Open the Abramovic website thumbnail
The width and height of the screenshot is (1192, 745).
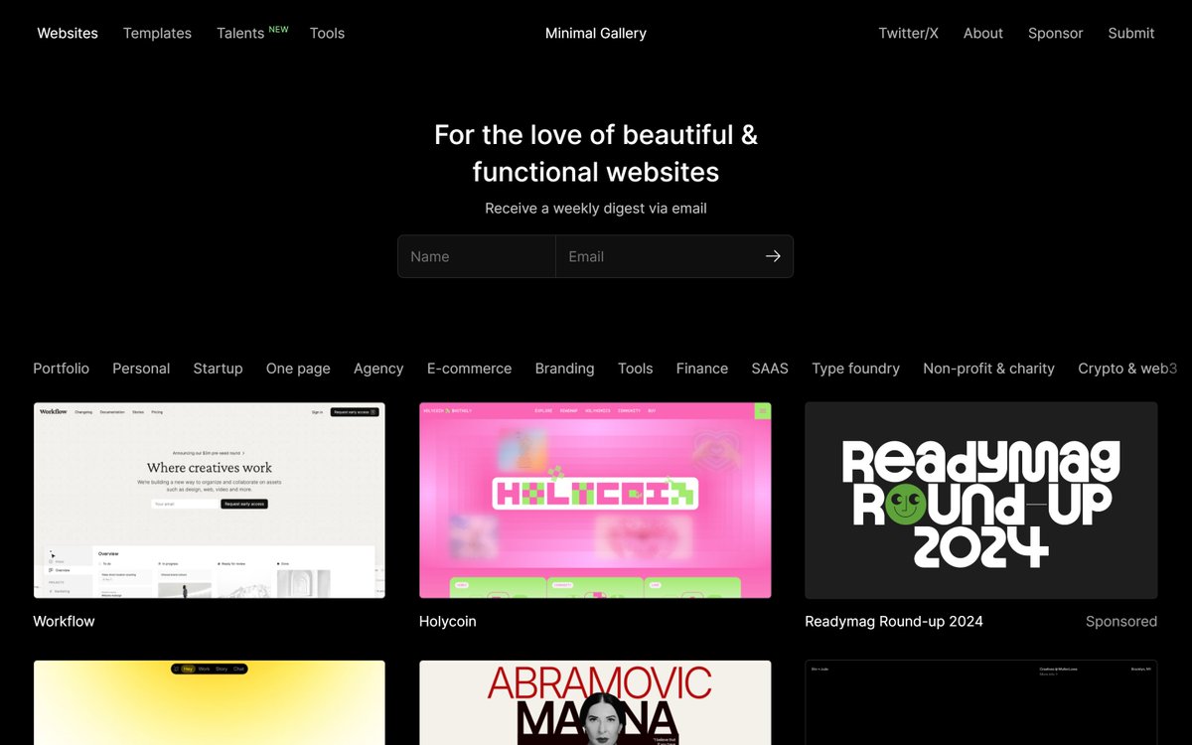595,702
